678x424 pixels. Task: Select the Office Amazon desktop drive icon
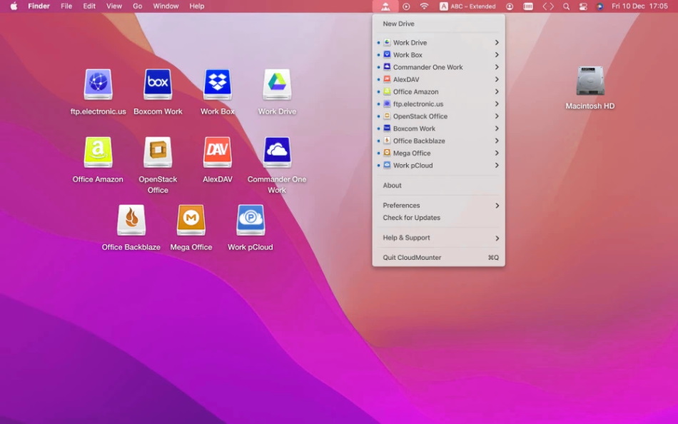pyautogui.click(x=98, y=152)
